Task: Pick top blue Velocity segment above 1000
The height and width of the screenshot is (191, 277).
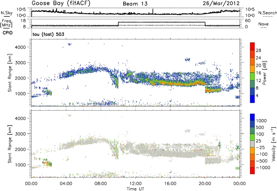Action: (x=252, y=117)
